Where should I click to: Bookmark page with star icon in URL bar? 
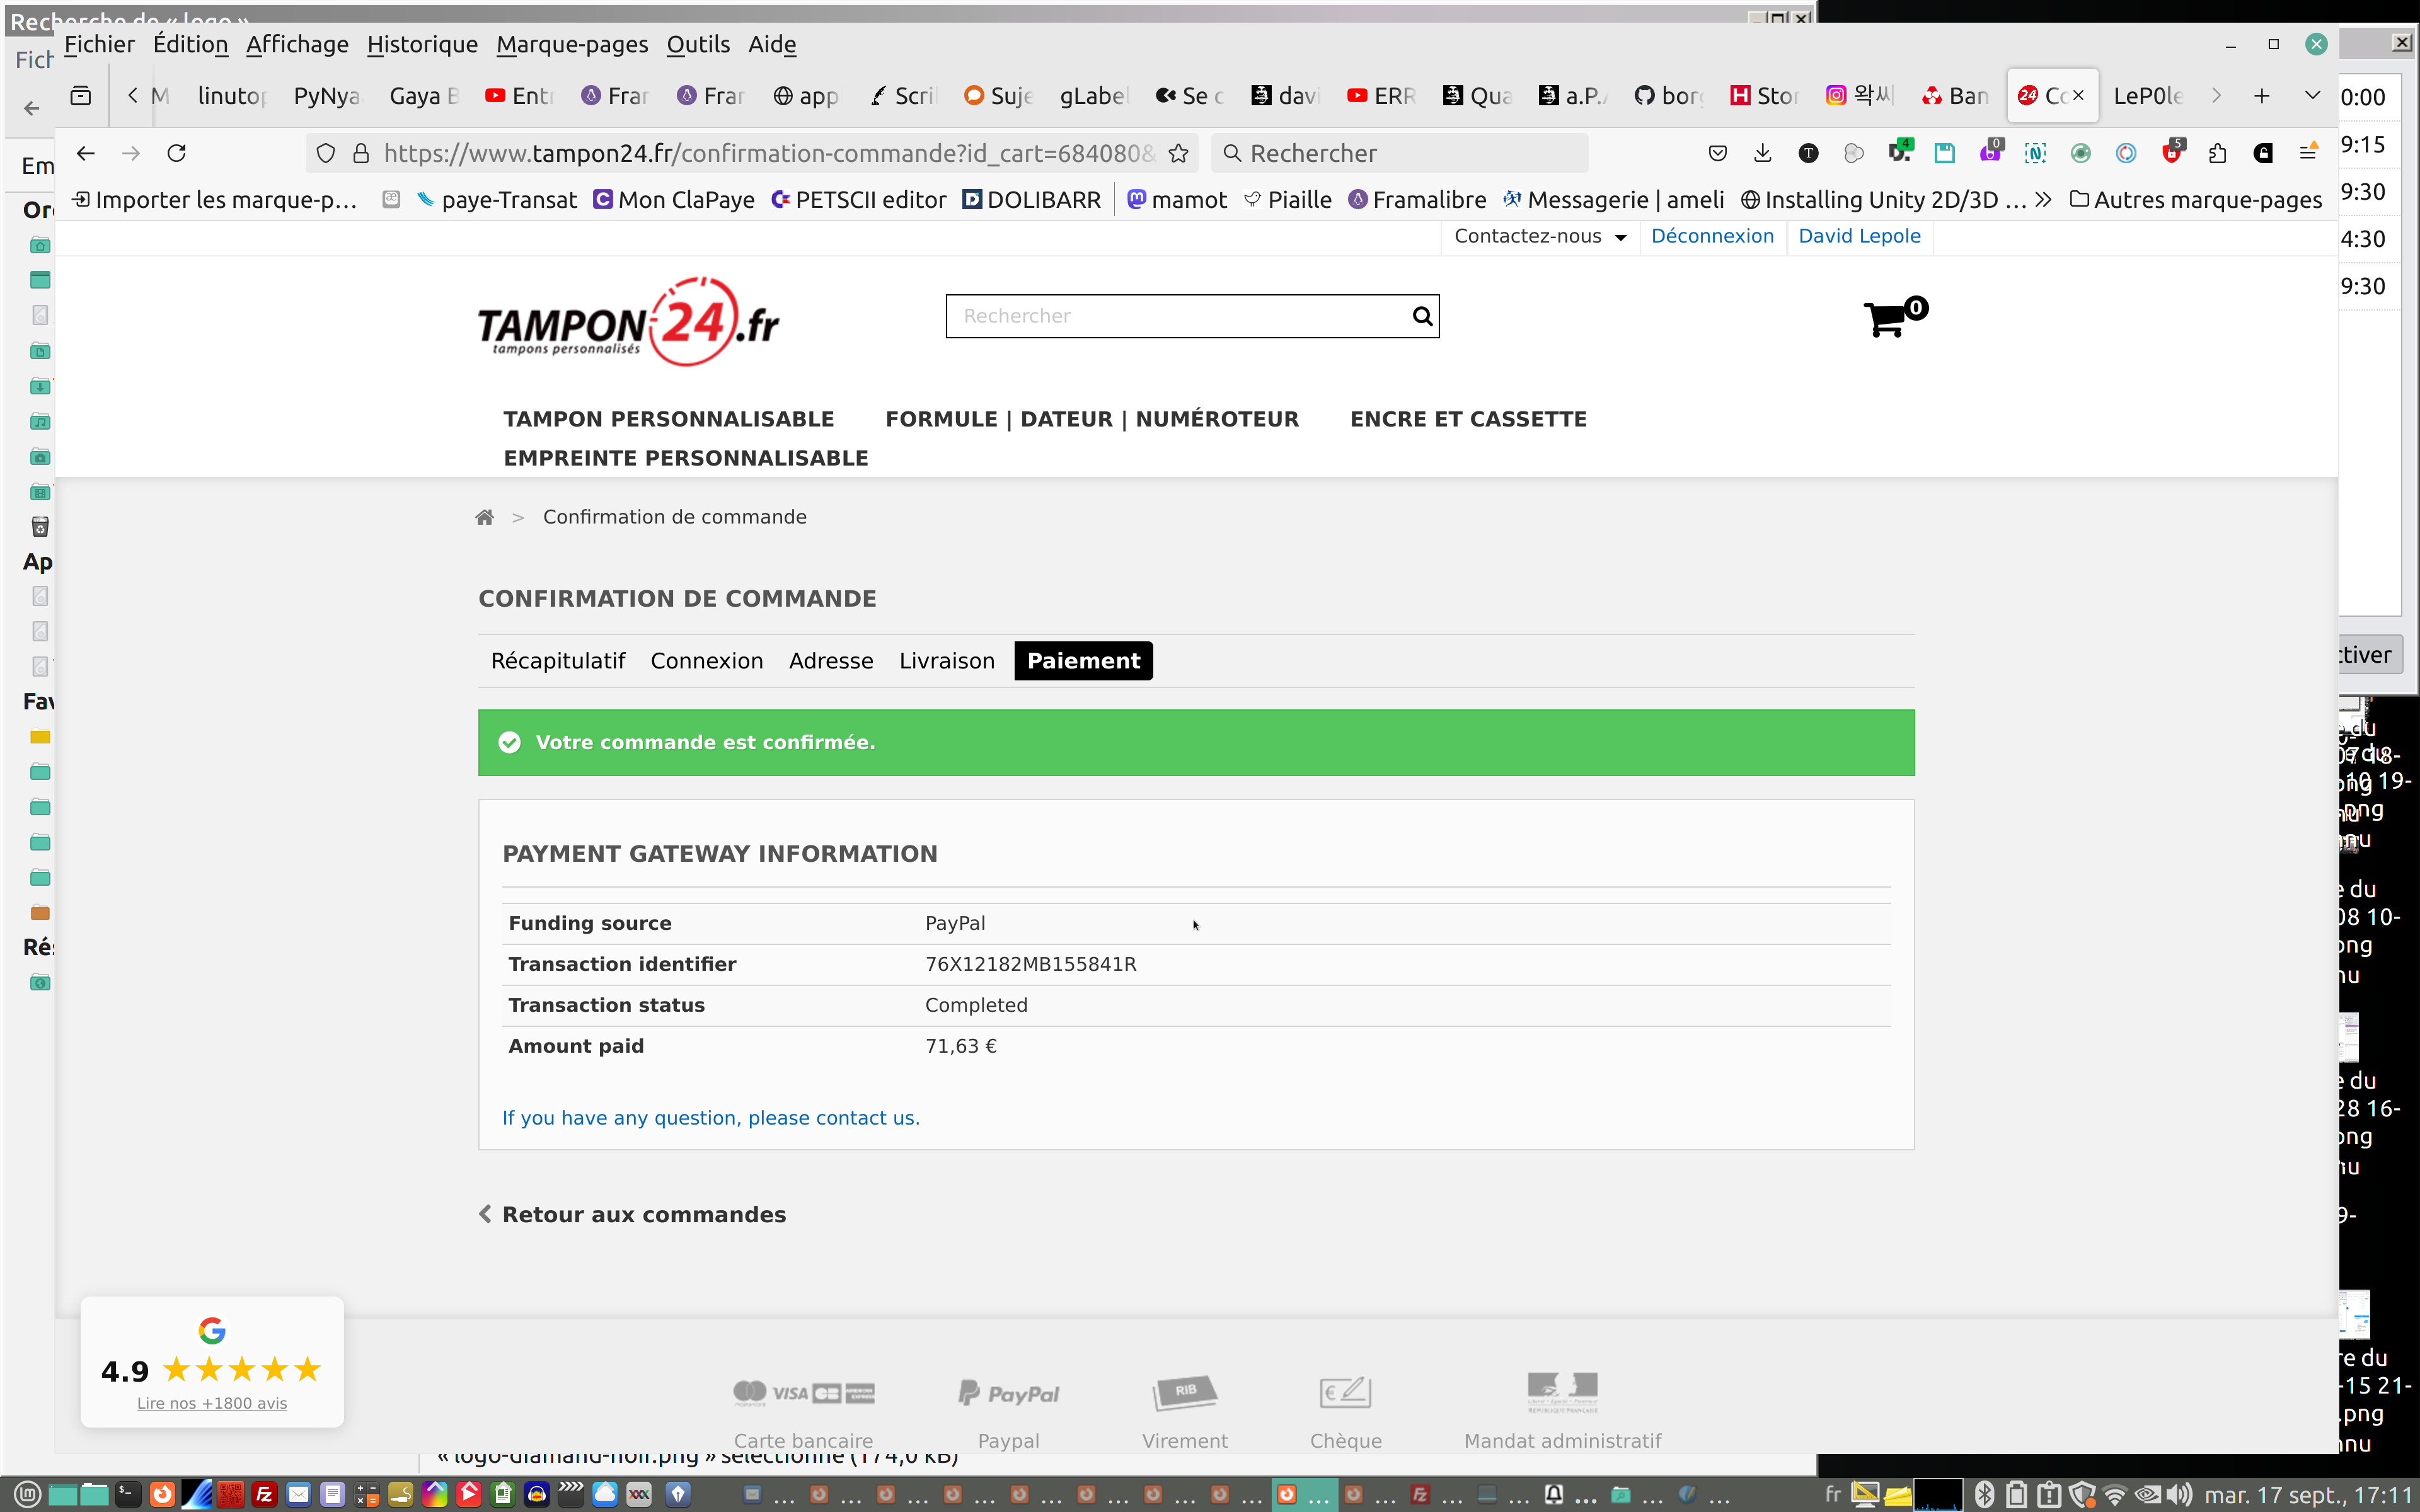point(1179,153)
